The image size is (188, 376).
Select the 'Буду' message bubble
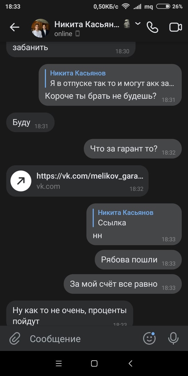30,122
